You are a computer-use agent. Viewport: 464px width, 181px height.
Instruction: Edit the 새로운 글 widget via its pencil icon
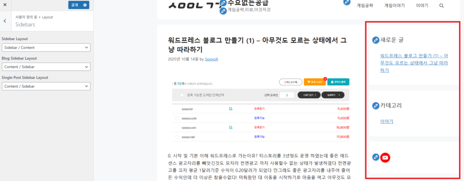pos(375,40)
